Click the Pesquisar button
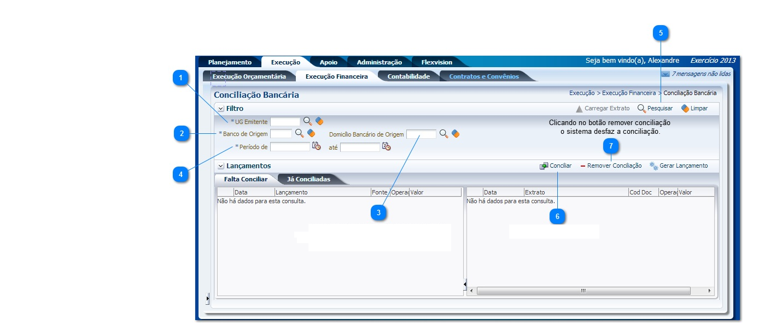The image size is (782, 331). (x=655, y=108)
